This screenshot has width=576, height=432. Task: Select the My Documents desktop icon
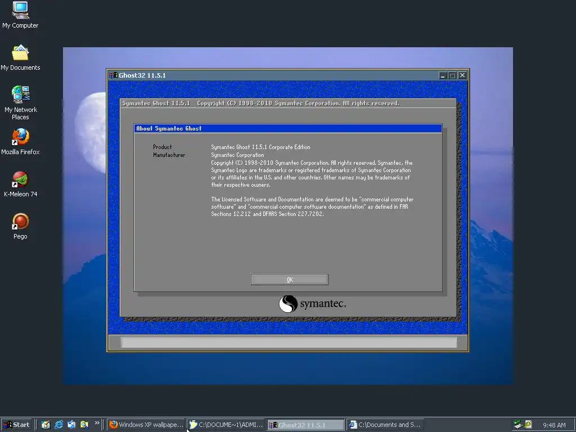20,58
